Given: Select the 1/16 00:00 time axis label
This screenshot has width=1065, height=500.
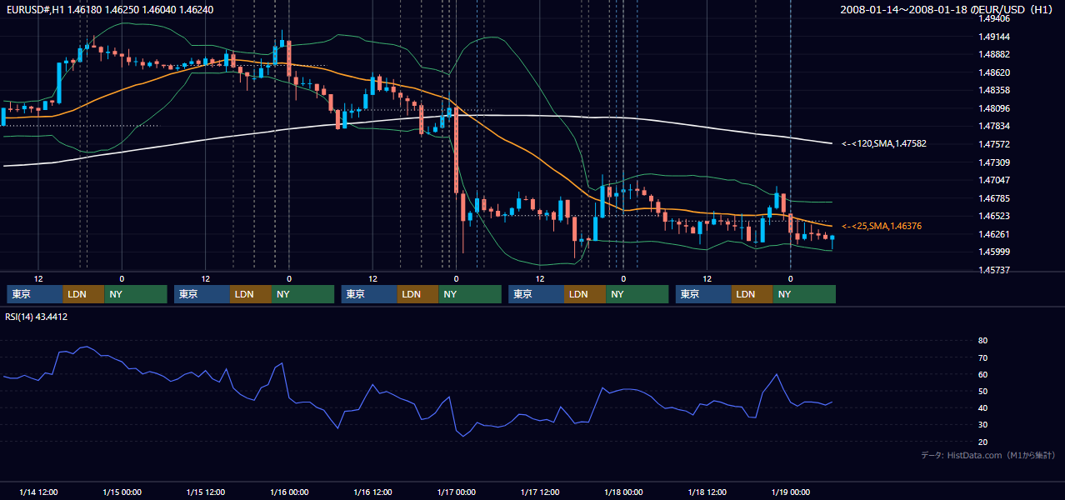Looking at the screenshot, I should (x=289, y=492).
